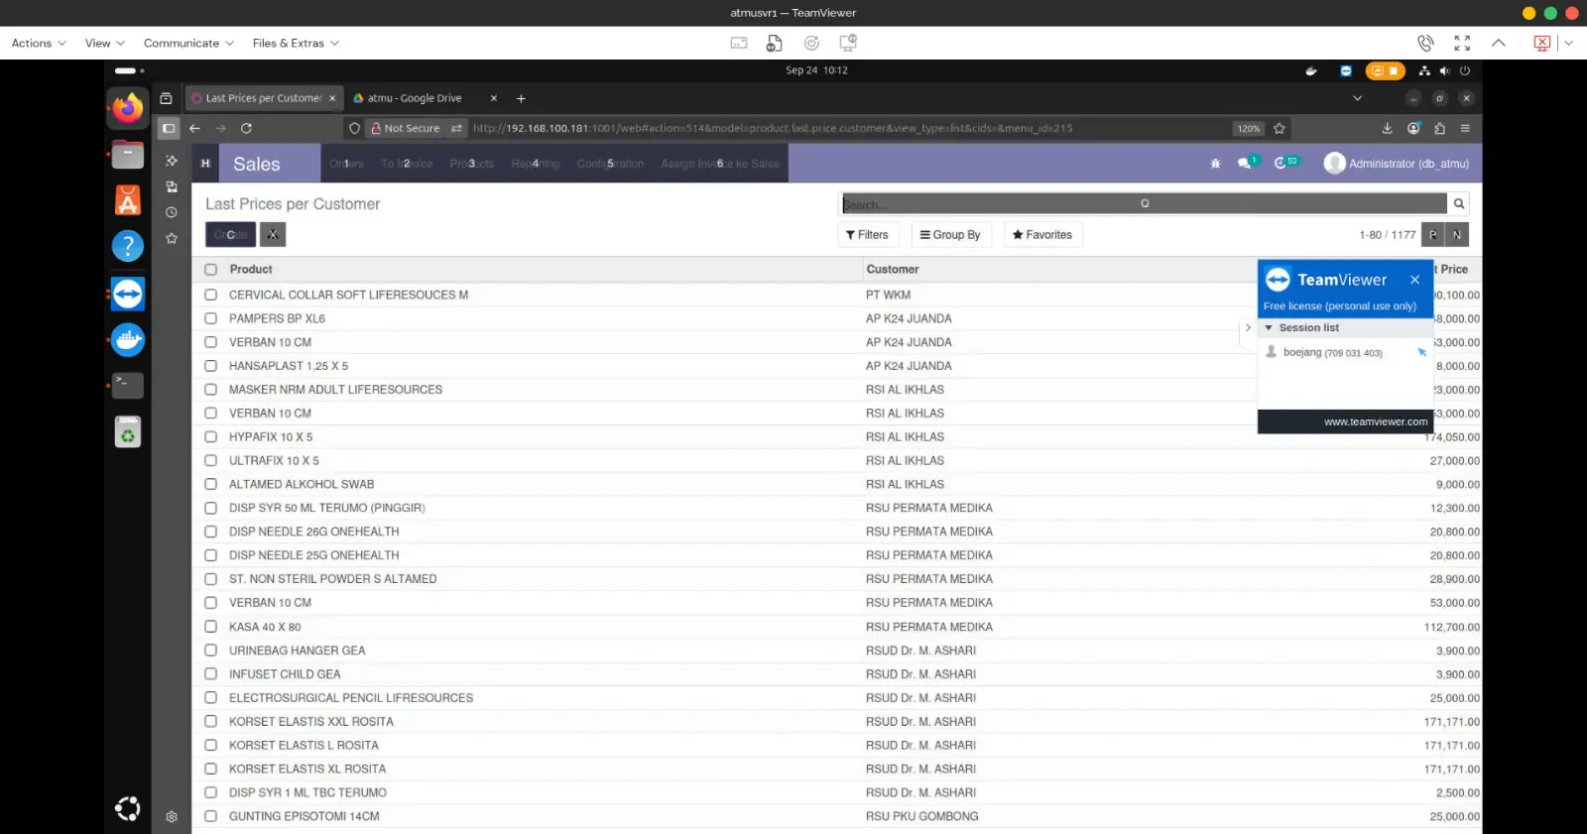Check the box for PAMPERS BP XL6
Screen dimensions: 1587x834
point(210,318)
